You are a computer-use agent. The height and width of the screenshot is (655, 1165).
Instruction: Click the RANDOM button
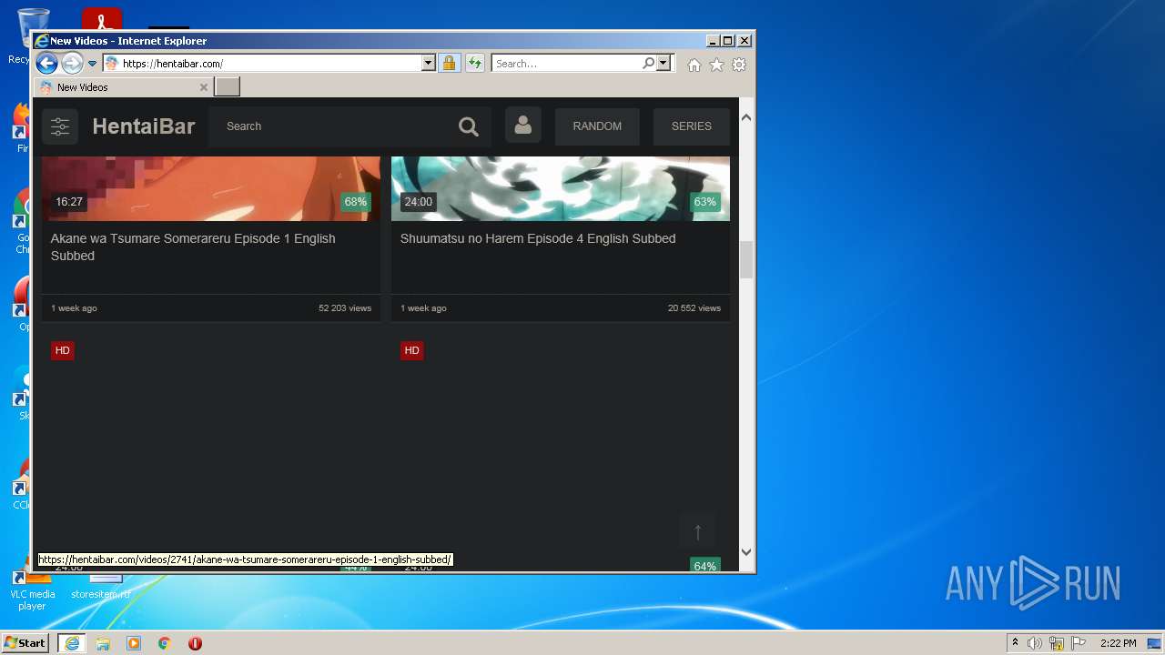pos(597,126)
